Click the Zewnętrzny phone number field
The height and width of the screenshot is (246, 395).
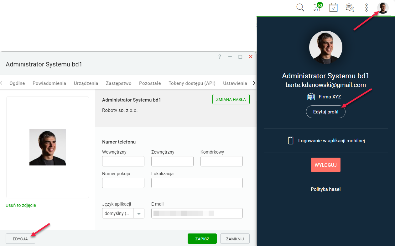click(x=172, y=161)
